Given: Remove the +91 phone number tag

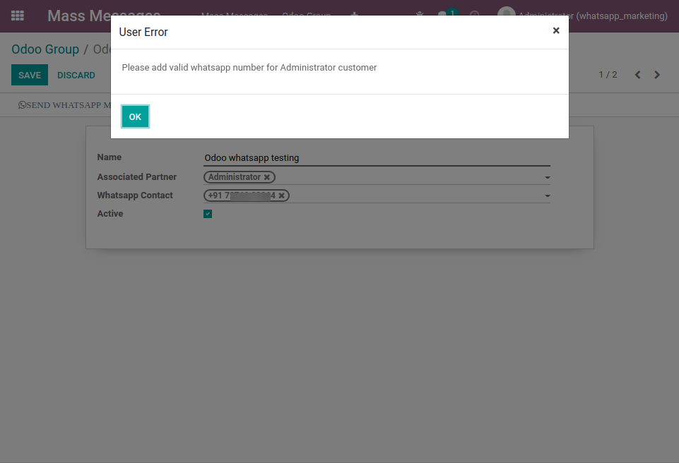Looking at the screenshot, I should point(281,196).
